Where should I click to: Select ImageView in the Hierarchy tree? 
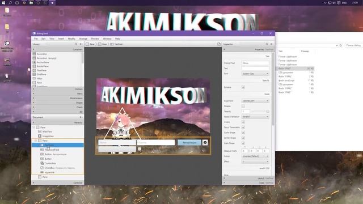tap(48, 136)
